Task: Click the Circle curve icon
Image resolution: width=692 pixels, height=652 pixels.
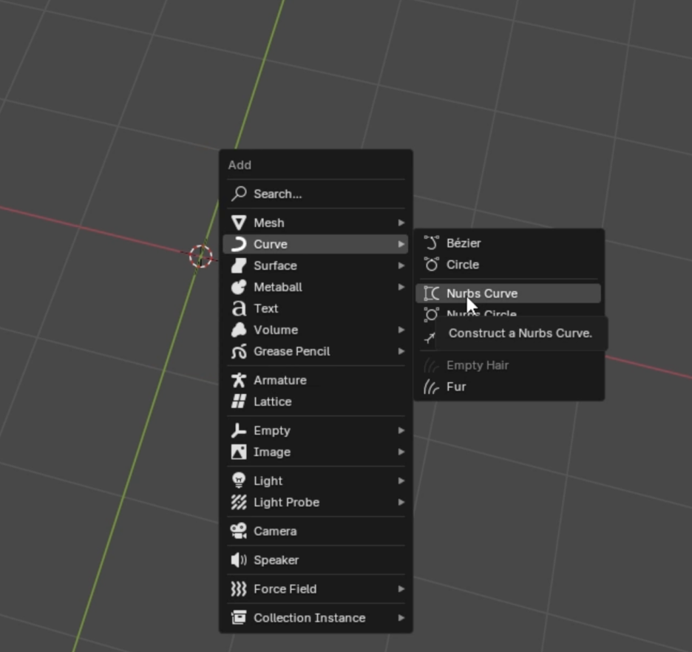Action: coord(432,264)
